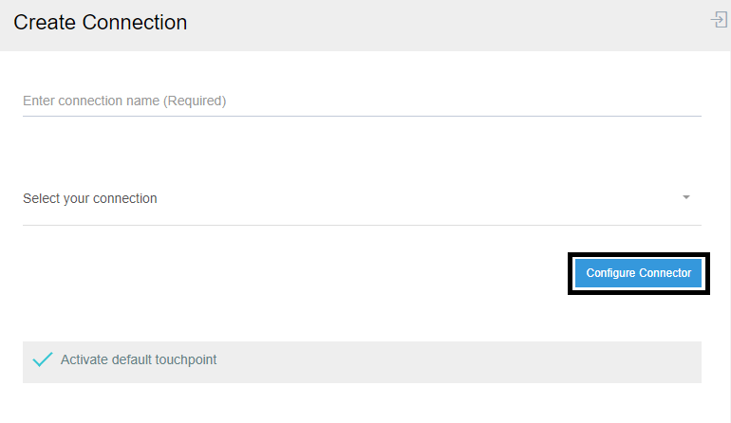731x423 pixels.
Task: Click the 'Enter connection name (Required)' placeholder
Action: [x=124, y=101]
